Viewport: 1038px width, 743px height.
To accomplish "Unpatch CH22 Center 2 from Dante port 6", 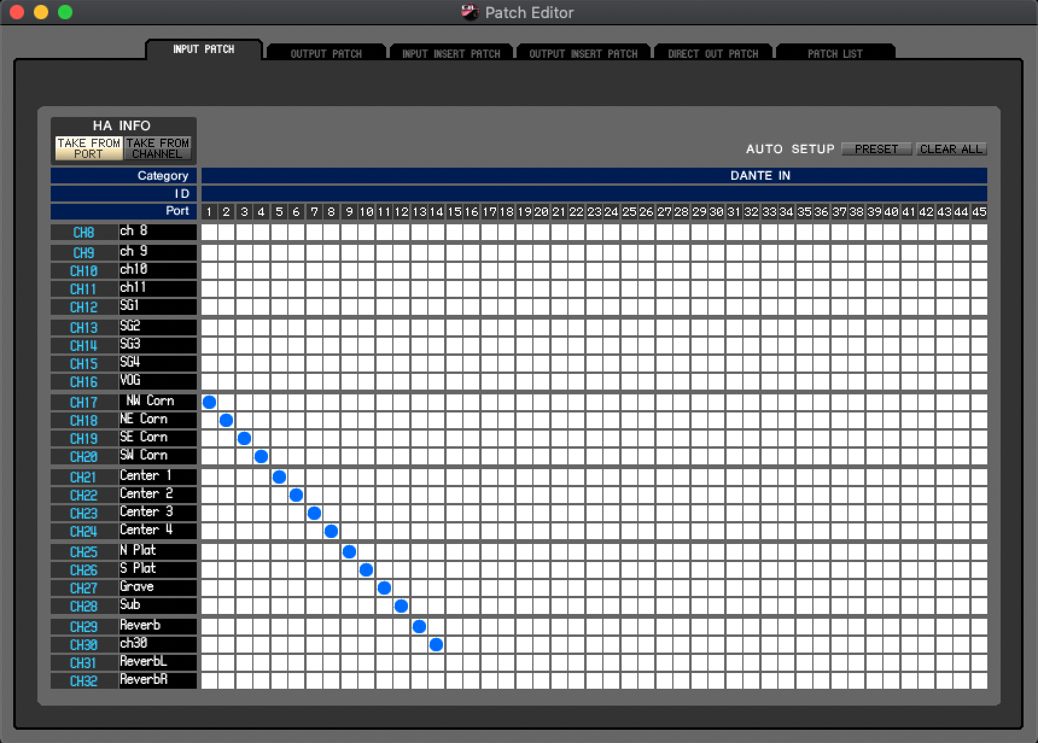I will tap(296, 495).
